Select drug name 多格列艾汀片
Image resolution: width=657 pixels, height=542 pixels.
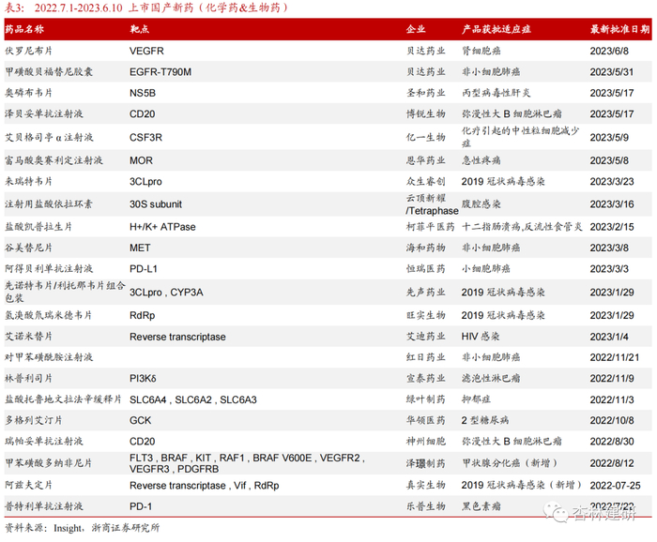(34, 420)
